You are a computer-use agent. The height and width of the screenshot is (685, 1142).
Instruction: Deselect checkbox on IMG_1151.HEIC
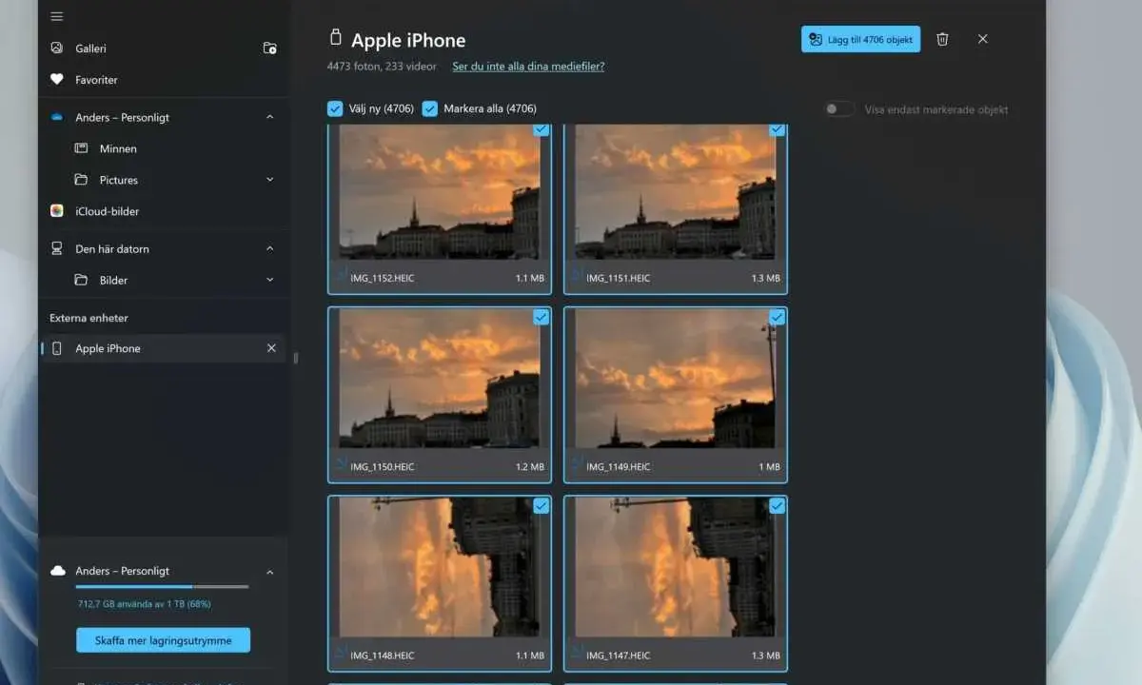777,129
